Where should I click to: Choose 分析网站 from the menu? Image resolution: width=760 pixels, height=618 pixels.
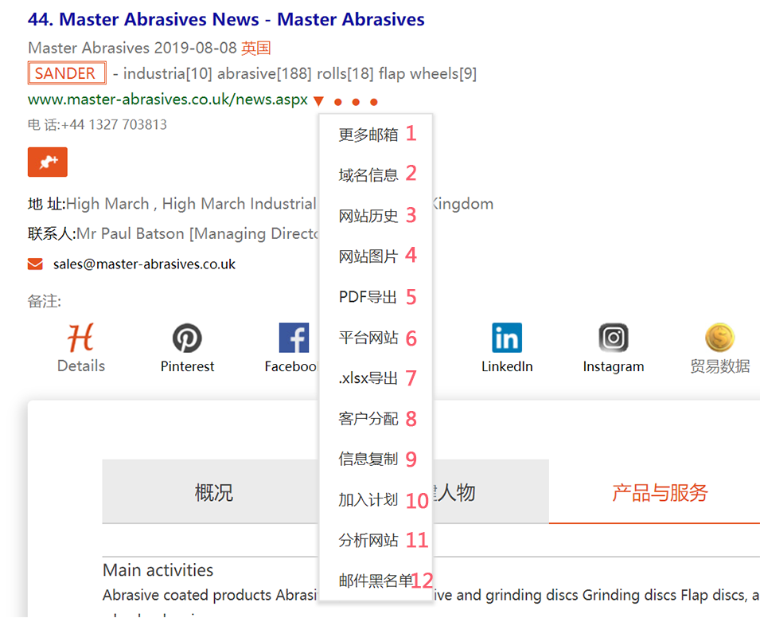[x=368, y=540]
